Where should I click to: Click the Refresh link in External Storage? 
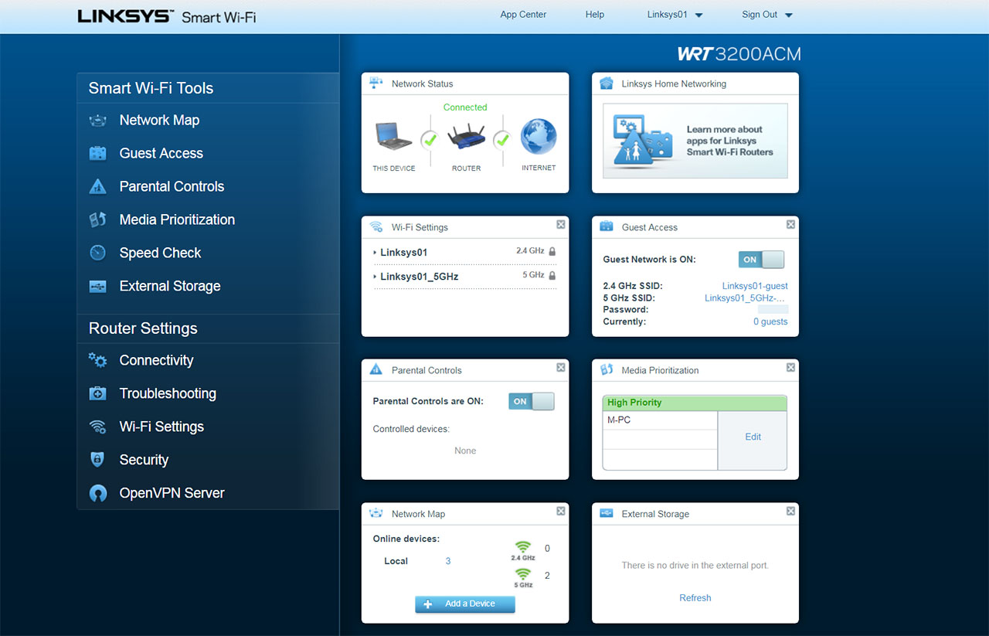(x=695, y=597)
